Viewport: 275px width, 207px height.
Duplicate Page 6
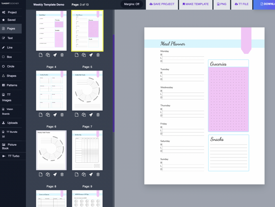[48, 174]
